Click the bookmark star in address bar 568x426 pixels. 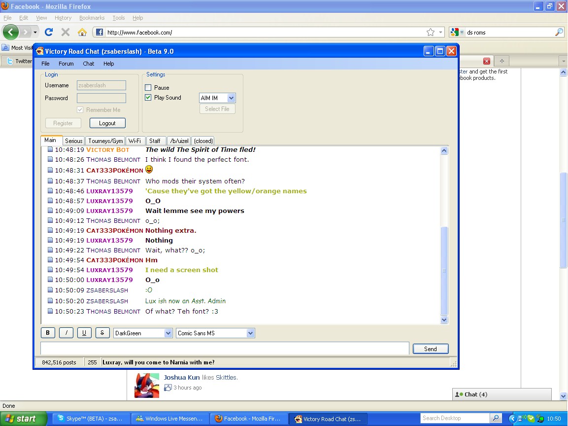pos(431,32)
